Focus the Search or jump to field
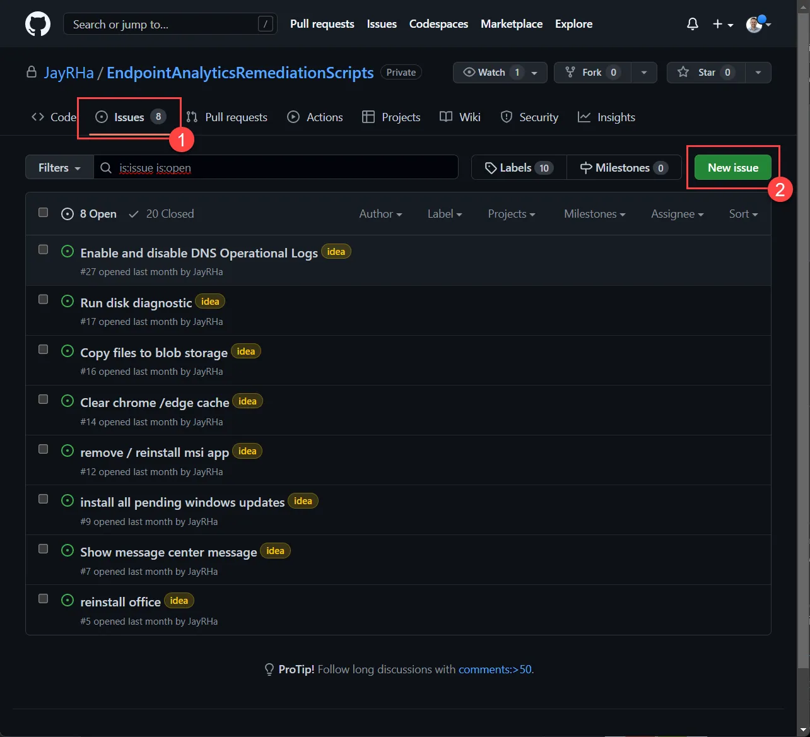810x737 pixels. pyautogui.click(x=170, y=24)
